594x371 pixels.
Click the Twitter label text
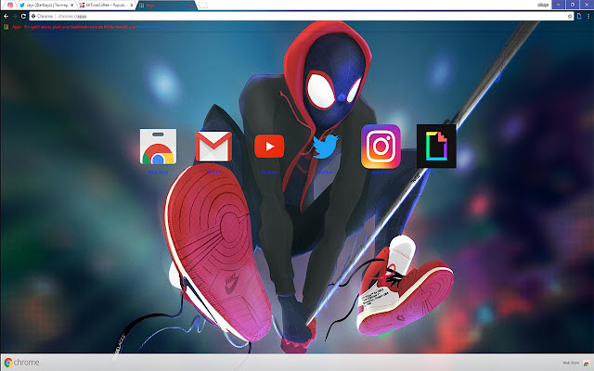pos(325,173)
